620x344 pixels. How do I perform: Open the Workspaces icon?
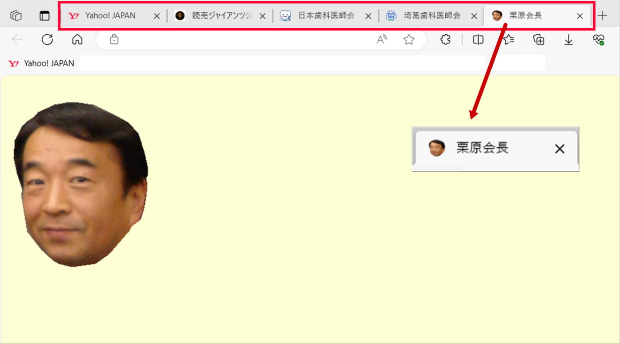16,16
